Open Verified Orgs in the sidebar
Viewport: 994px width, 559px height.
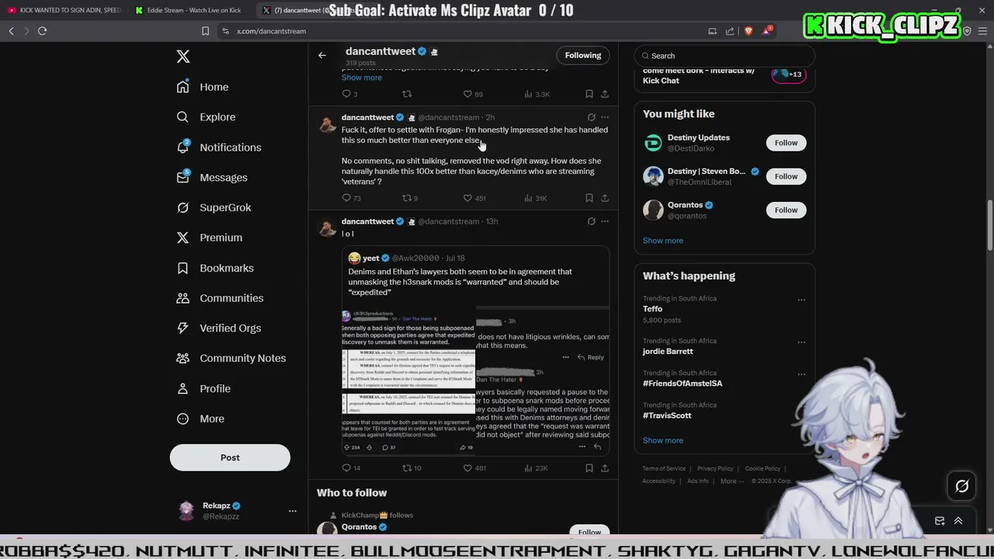218,328
